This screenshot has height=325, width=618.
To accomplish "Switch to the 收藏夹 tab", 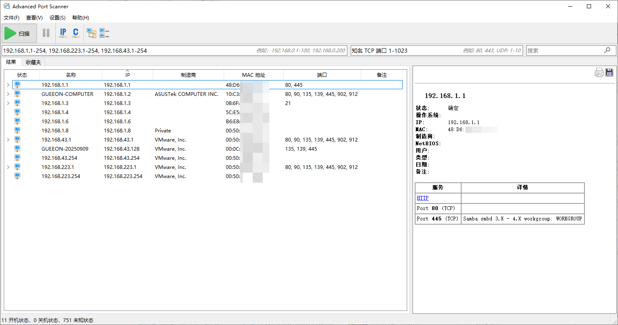I will tap(33, 62).
